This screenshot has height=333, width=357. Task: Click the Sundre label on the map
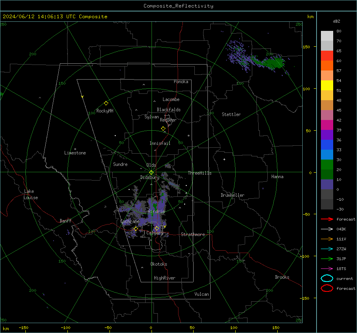click(120, 164)
